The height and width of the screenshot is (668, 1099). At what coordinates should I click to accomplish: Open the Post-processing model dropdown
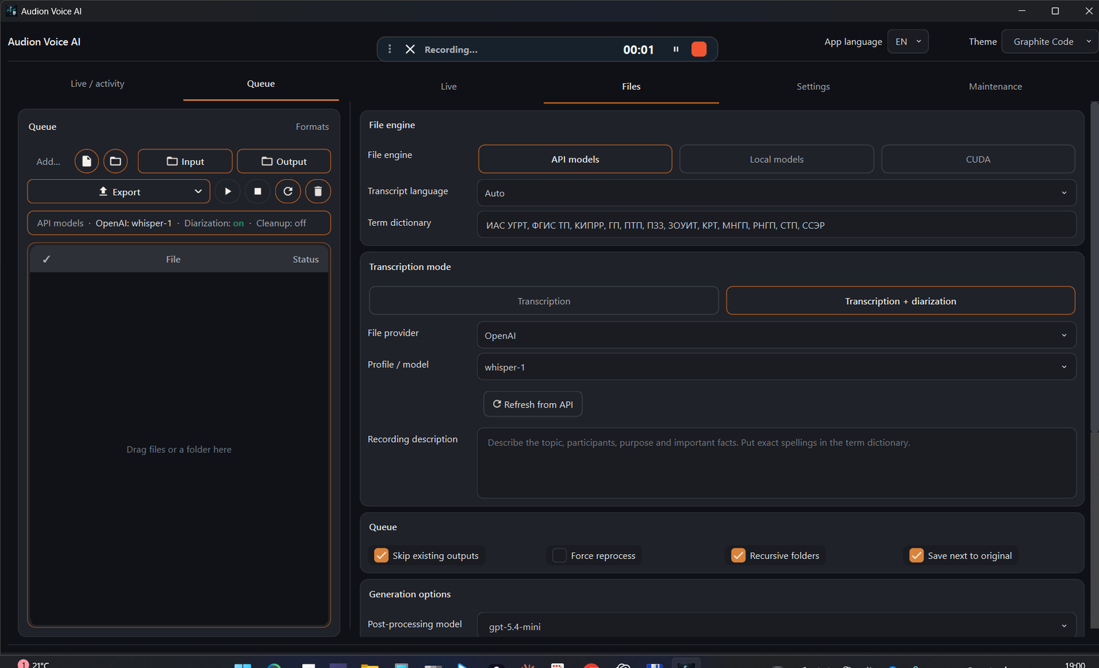(776, 625)
